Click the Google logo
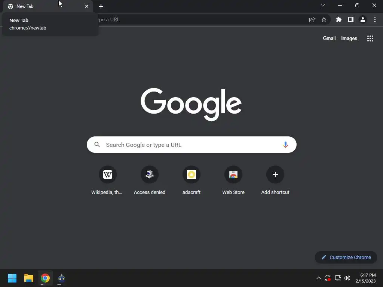 click(191, 104)
